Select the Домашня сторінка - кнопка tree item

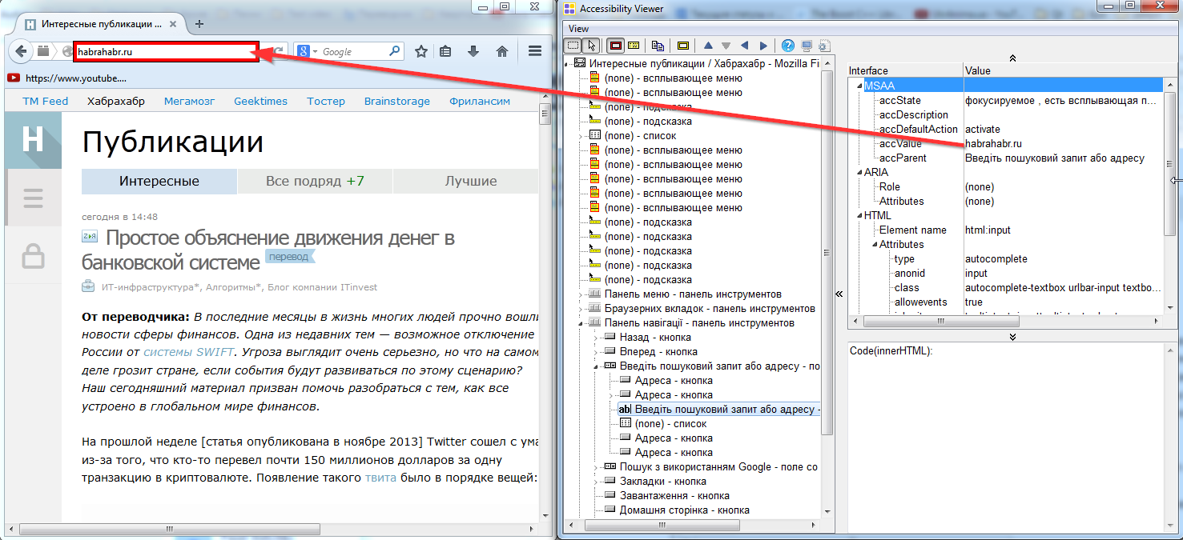click(684, 510)
